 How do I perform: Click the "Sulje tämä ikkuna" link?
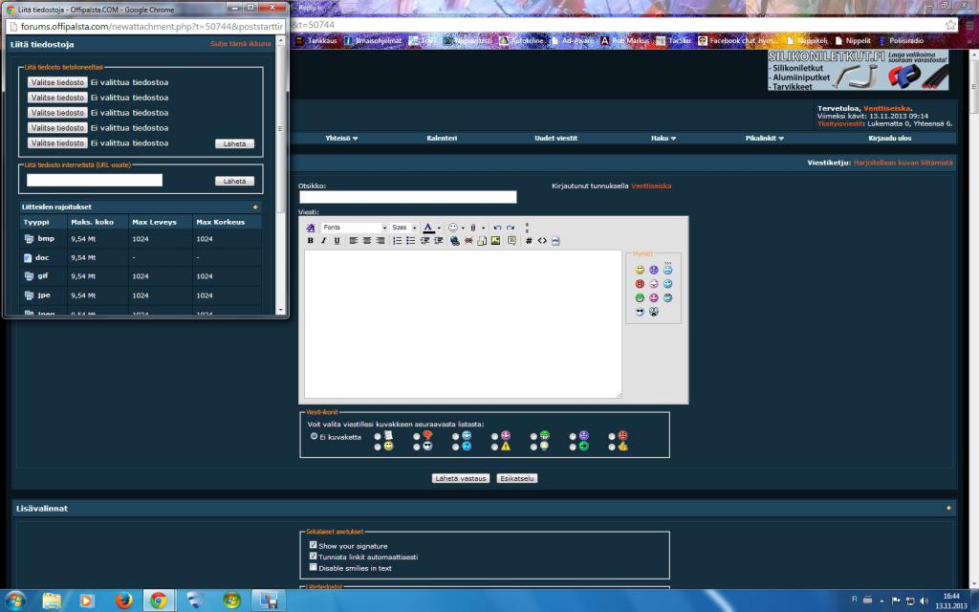pyautogui.click(x=241, y=44)
